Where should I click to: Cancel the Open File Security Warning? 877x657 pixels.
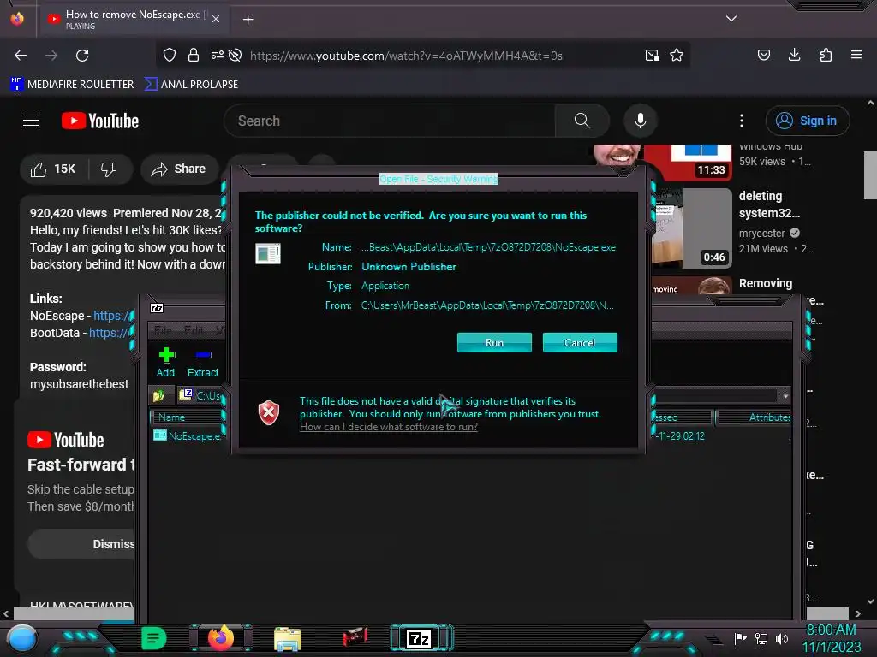(x=580, y=342)
